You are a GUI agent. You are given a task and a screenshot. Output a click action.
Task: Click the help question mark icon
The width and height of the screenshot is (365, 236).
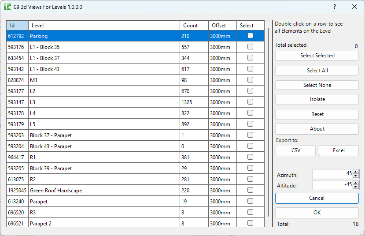(x=335, y=7)
